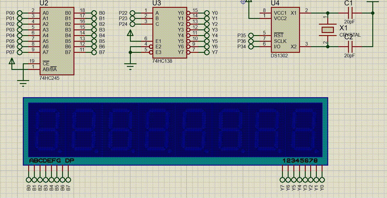The height and width of the screenshot is (198, 387).
Task: Click the U3 reference label
Action: (157, 3)
